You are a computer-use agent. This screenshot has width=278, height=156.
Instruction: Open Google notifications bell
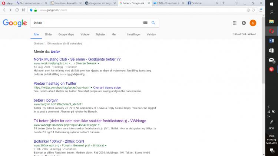[x=244, y=23]
